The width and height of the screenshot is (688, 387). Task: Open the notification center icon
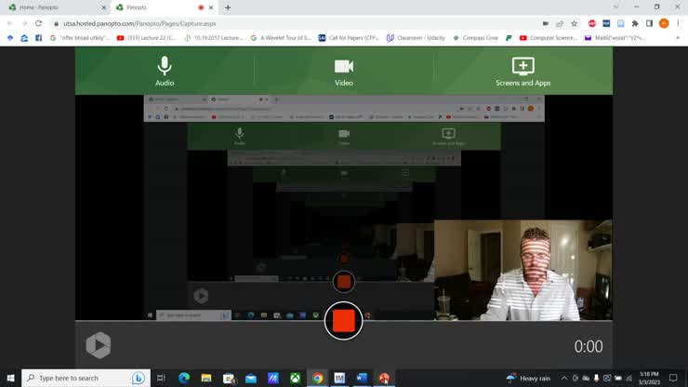673,378
